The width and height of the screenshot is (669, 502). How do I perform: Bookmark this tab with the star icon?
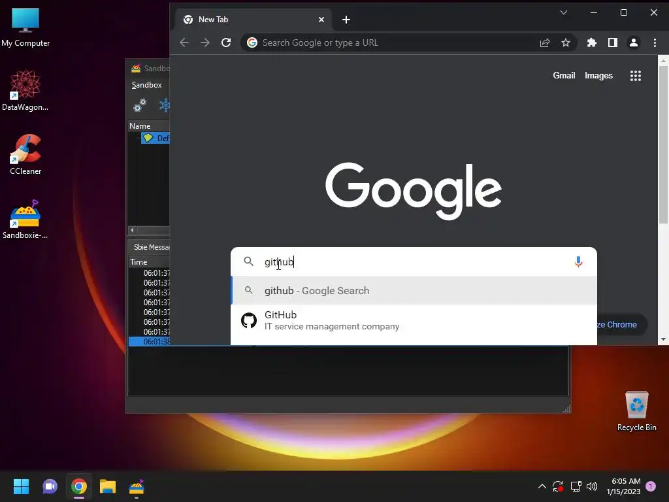click(566, 42)
